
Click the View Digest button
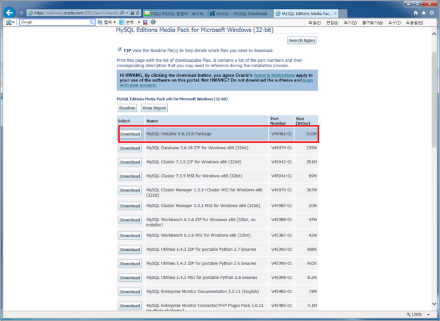(x=154, y=108)
